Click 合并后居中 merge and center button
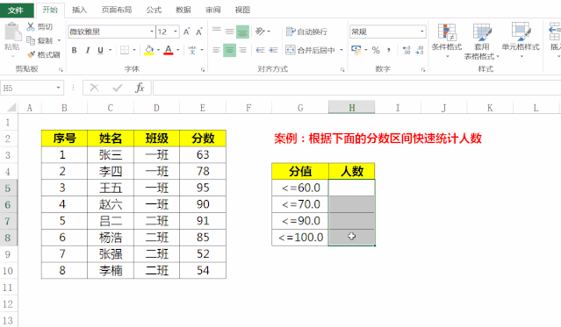This screenshot has width=561, height=327. pyautogui.click(x=311, y=50)
